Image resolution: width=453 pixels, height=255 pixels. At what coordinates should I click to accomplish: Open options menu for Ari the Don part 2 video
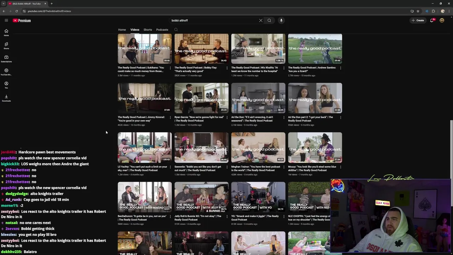click(340, 117)
